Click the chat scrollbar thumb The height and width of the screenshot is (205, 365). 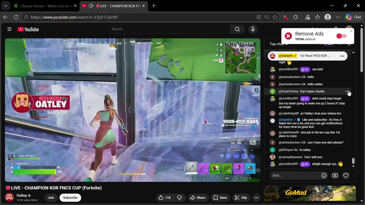(353, 161)
